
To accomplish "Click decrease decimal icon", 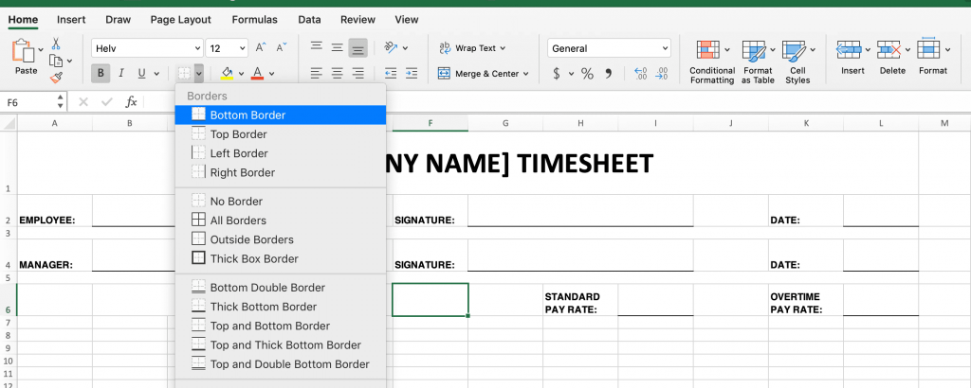I will point(662,74).
